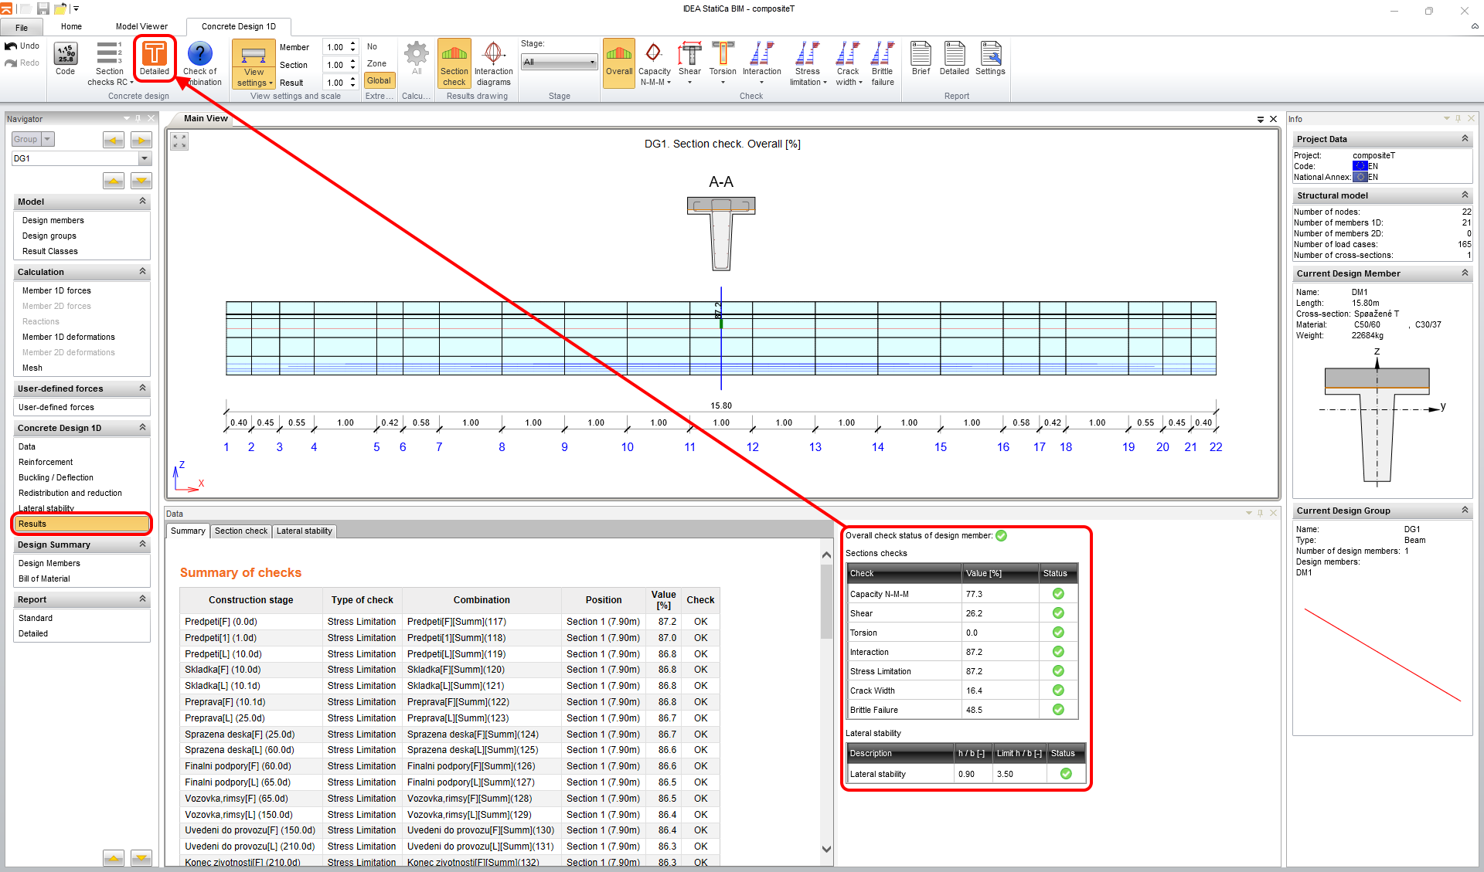Click the Undo button
Screen dimensions: 1484x872
(22, 46)
